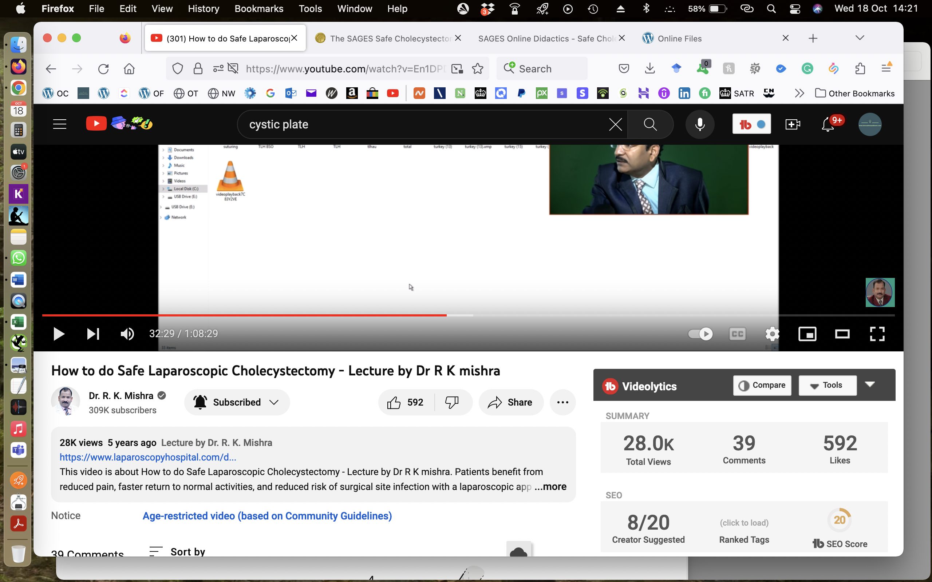Go back to previous page
The width and height of the screenshot is (932, 582).
[x=51, y=69]
